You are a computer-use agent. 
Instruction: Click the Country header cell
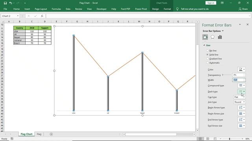click(x=19, y=28)
